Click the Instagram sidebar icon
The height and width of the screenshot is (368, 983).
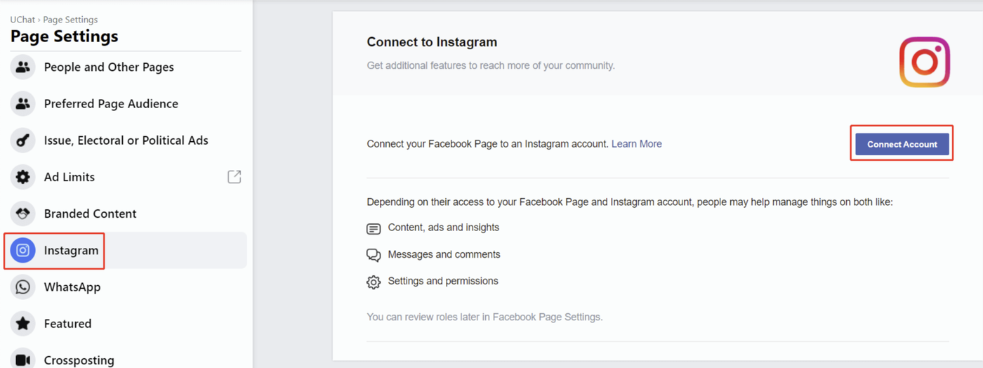(23, 250)
